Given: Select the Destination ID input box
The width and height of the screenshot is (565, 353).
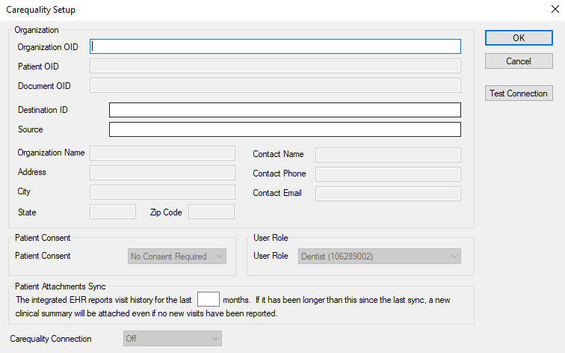Looking at the screenshot, I should 285,110.
